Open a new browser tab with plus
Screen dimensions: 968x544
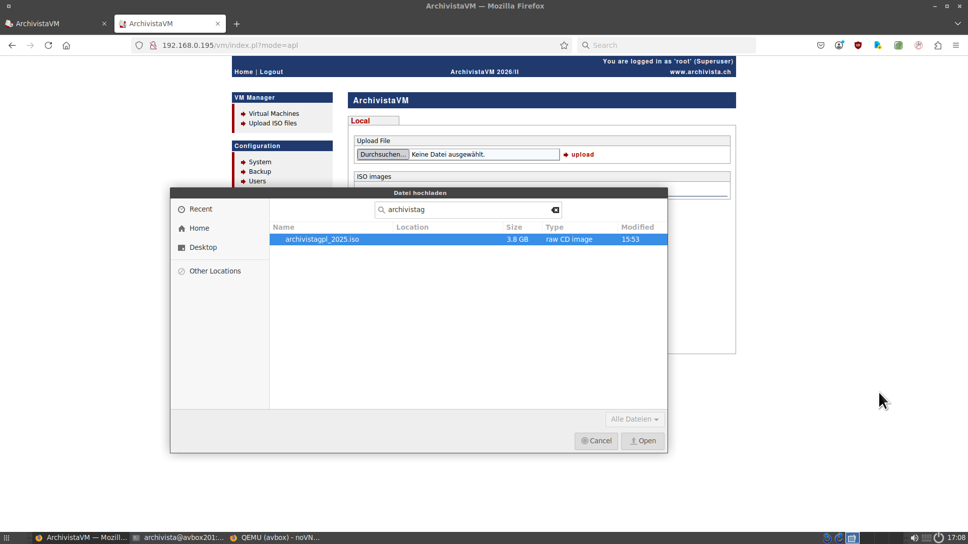[x=236, y=24]
